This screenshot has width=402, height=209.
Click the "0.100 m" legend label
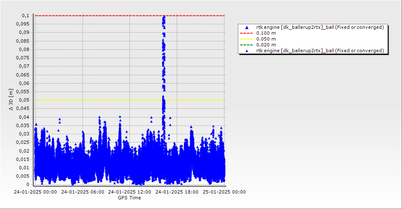click(266, 33)
